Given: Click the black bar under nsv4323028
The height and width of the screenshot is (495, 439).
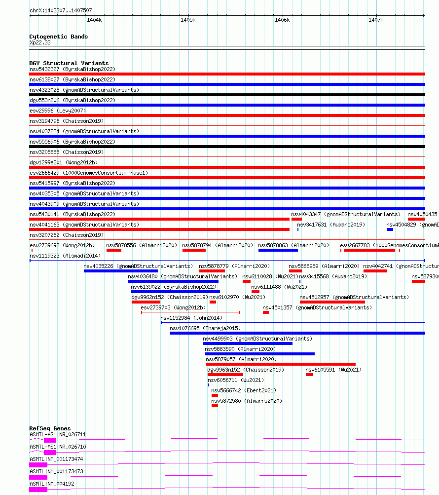Looking at the screenshot, I should click(x=227, y=95).
